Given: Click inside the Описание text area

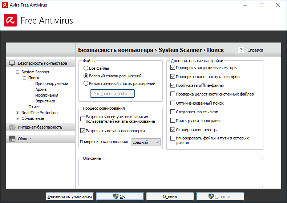Looking at the screenshot, I should tap(171, 173).
